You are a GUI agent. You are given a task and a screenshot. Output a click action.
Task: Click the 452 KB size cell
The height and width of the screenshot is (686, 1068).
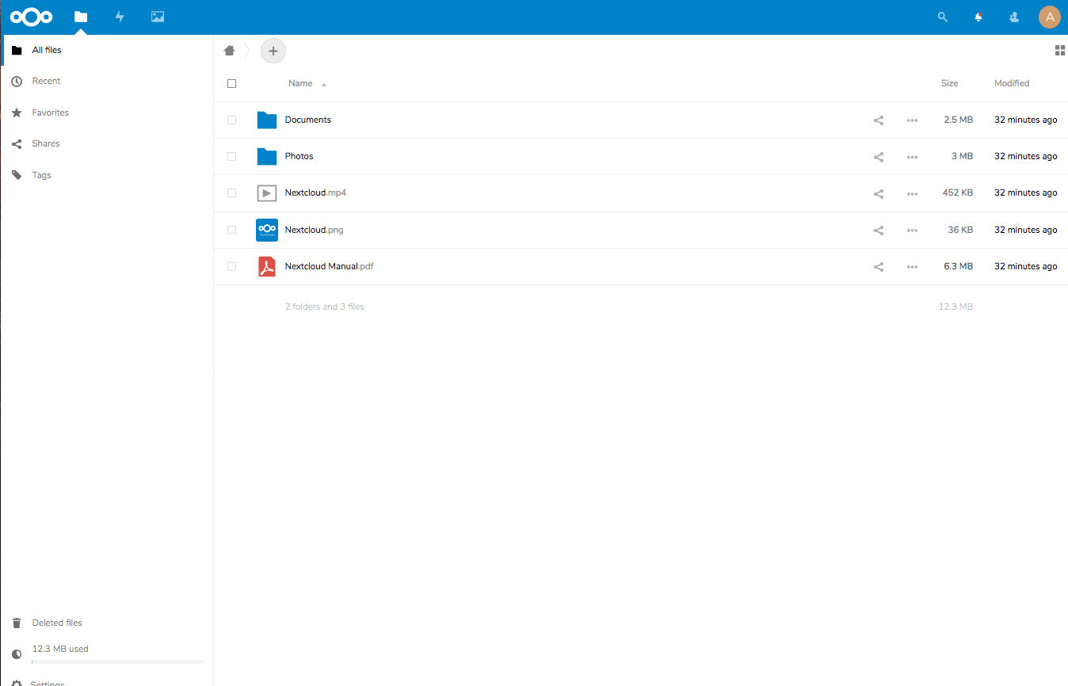(958, 193)
